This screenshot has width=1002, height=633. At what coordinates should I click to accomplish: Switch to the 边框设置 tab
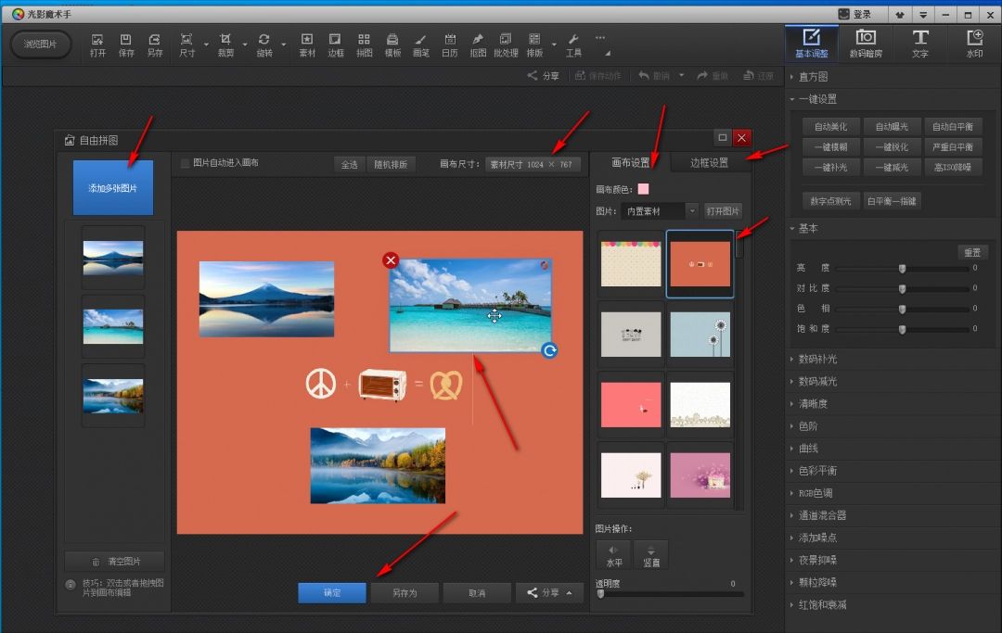pos(710,163)
